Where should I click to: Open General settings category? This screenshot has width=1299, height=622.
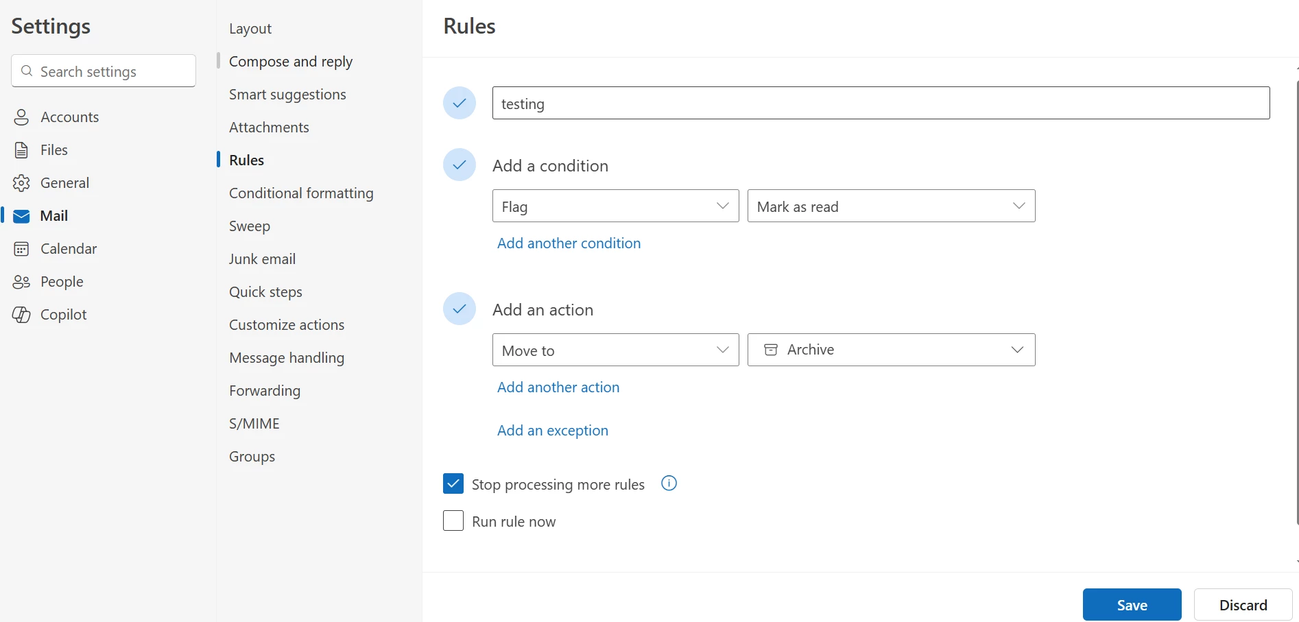[x=65, y=183]
